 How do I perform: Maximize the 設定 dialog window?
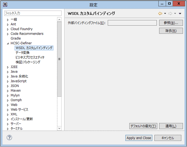click(169, 4)
